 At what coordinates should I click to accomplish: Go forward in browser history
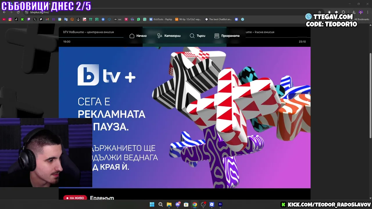[x=11, y=12]
